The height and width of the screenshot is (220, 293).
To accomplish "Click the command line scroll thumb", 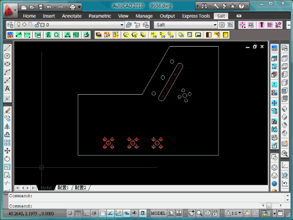I will (269, 206).
